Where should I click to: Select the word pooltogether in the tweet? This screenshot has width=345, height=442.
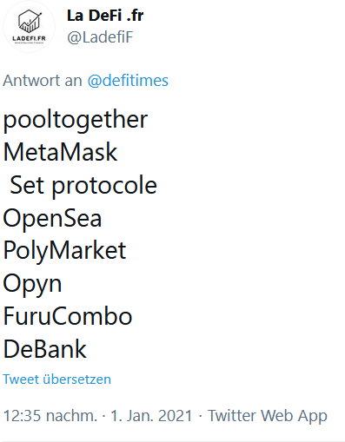76,120
